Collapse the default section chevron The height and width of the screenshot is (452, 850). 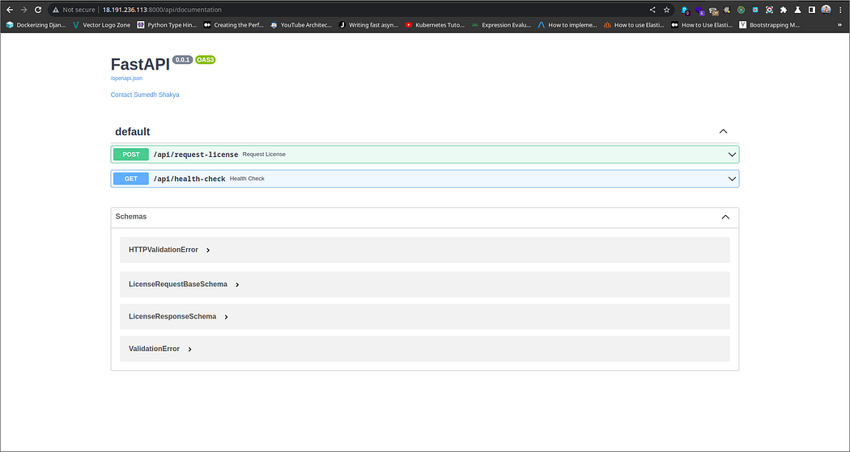pos(723,132)
